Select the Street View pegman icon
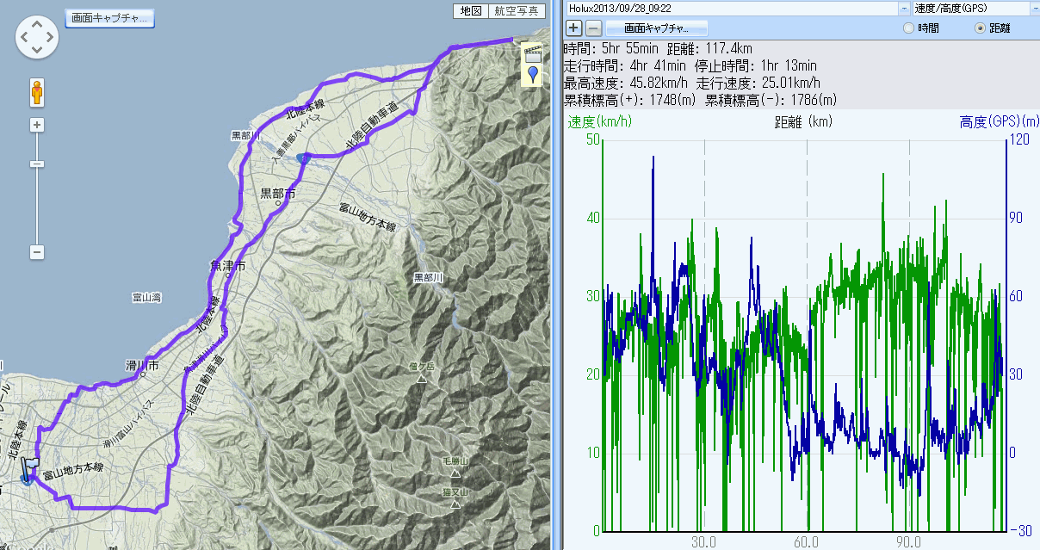This screenshot has width=1040, height=550. pos(37,90)
